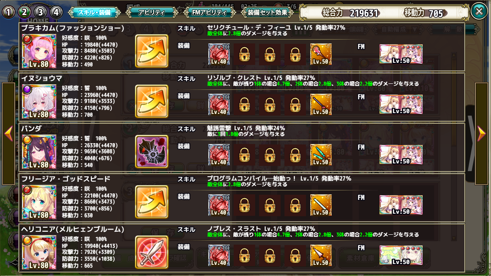Select the スキル・装備 tab
491x276 pixels.
pos(94,12)
